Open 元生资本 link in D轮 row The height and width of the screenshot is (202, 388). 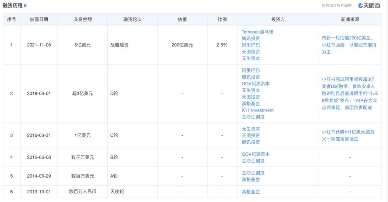[x=251, y=90]
